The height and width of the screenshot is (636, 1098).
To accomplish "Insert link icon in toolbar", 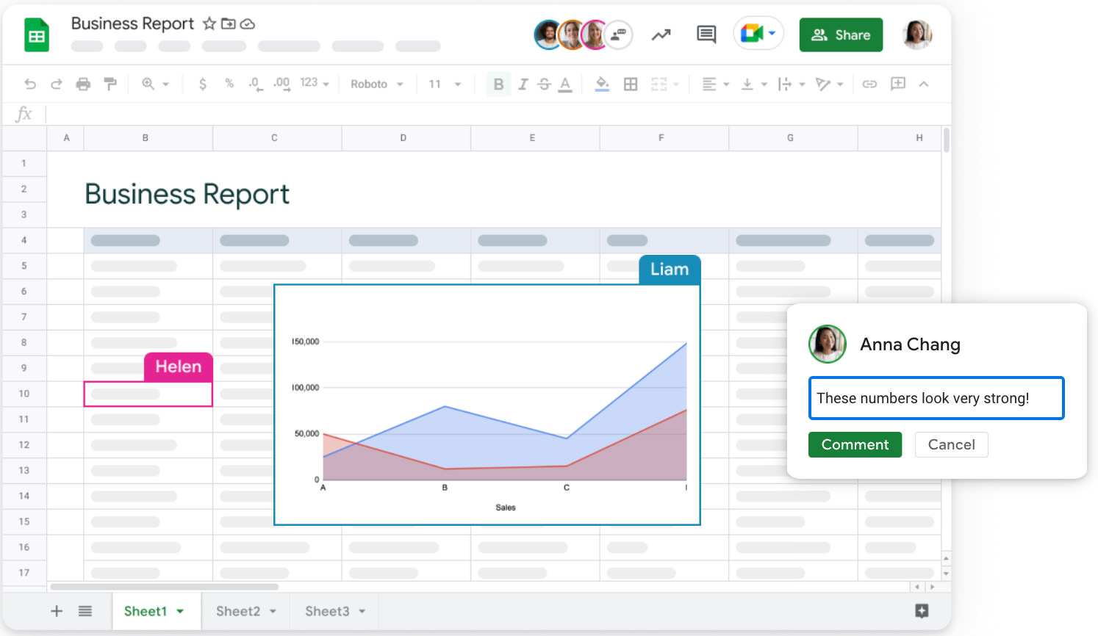I will pos(869,84).
